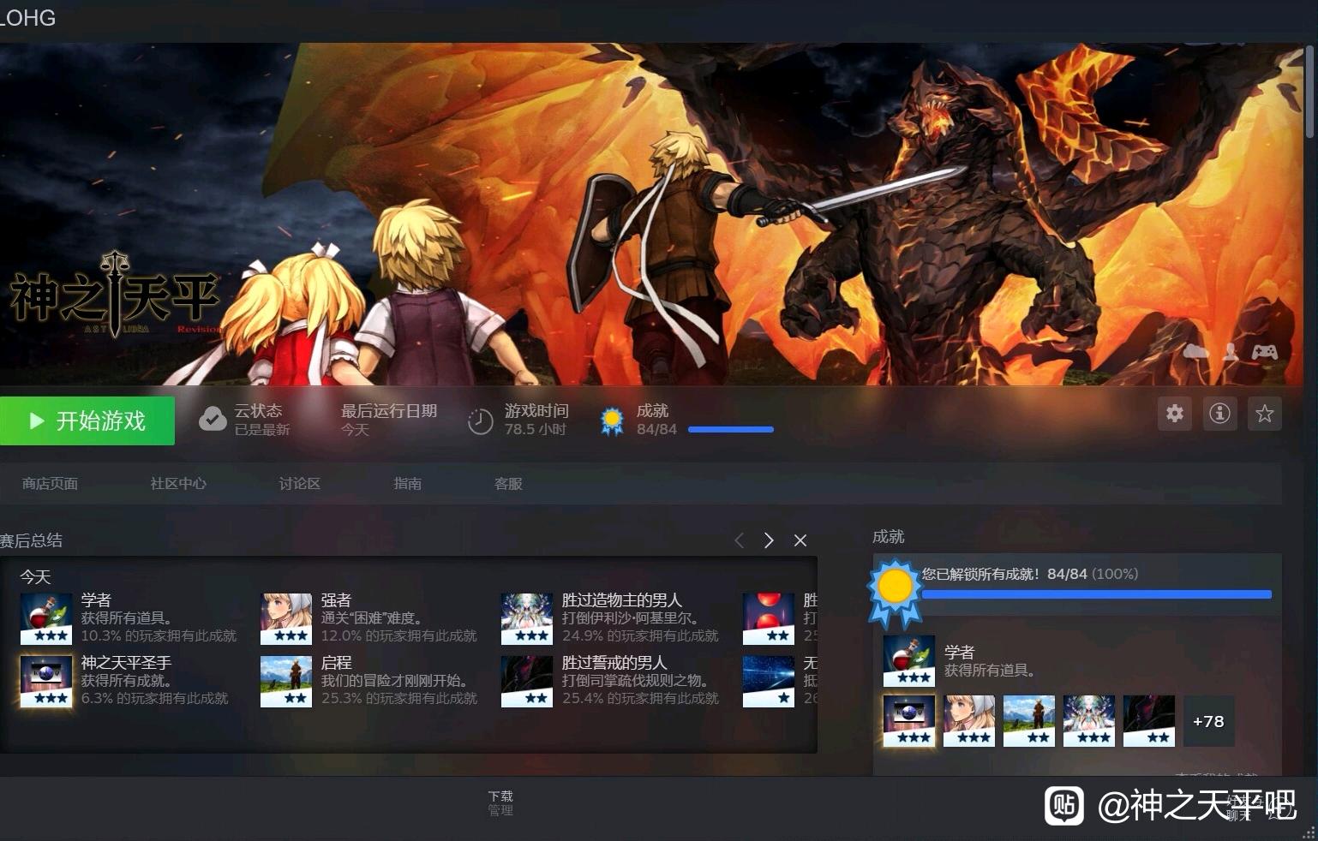The height and width of the screenshot is (841, 1318).
Task: Click the single-player icon on banner
Action: point(1231,351)
